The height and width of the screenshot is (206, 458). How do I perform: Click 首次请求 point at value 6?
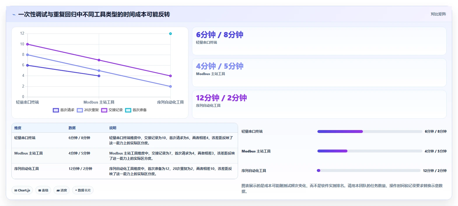point(27,65)
